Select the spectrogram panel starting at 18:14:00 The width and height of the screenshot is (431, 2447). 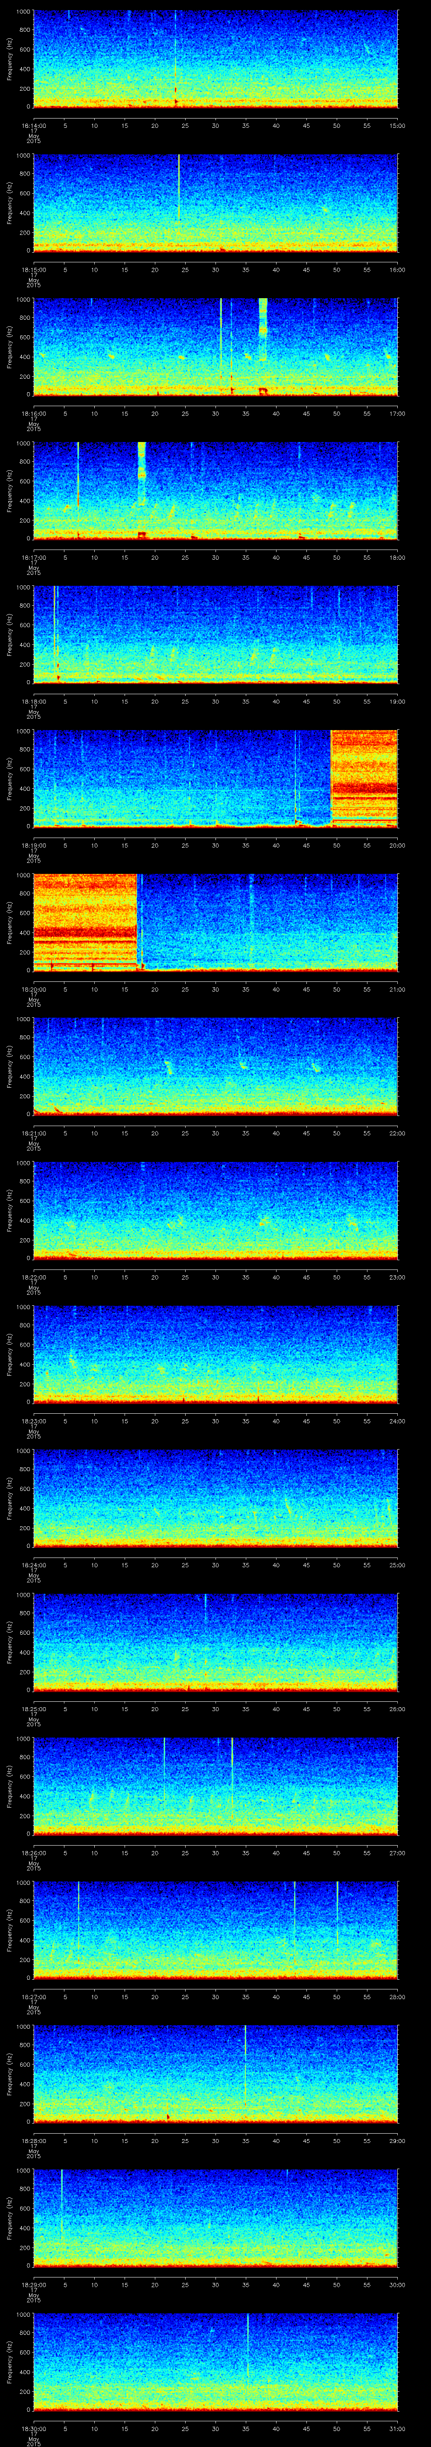(215, 59)
